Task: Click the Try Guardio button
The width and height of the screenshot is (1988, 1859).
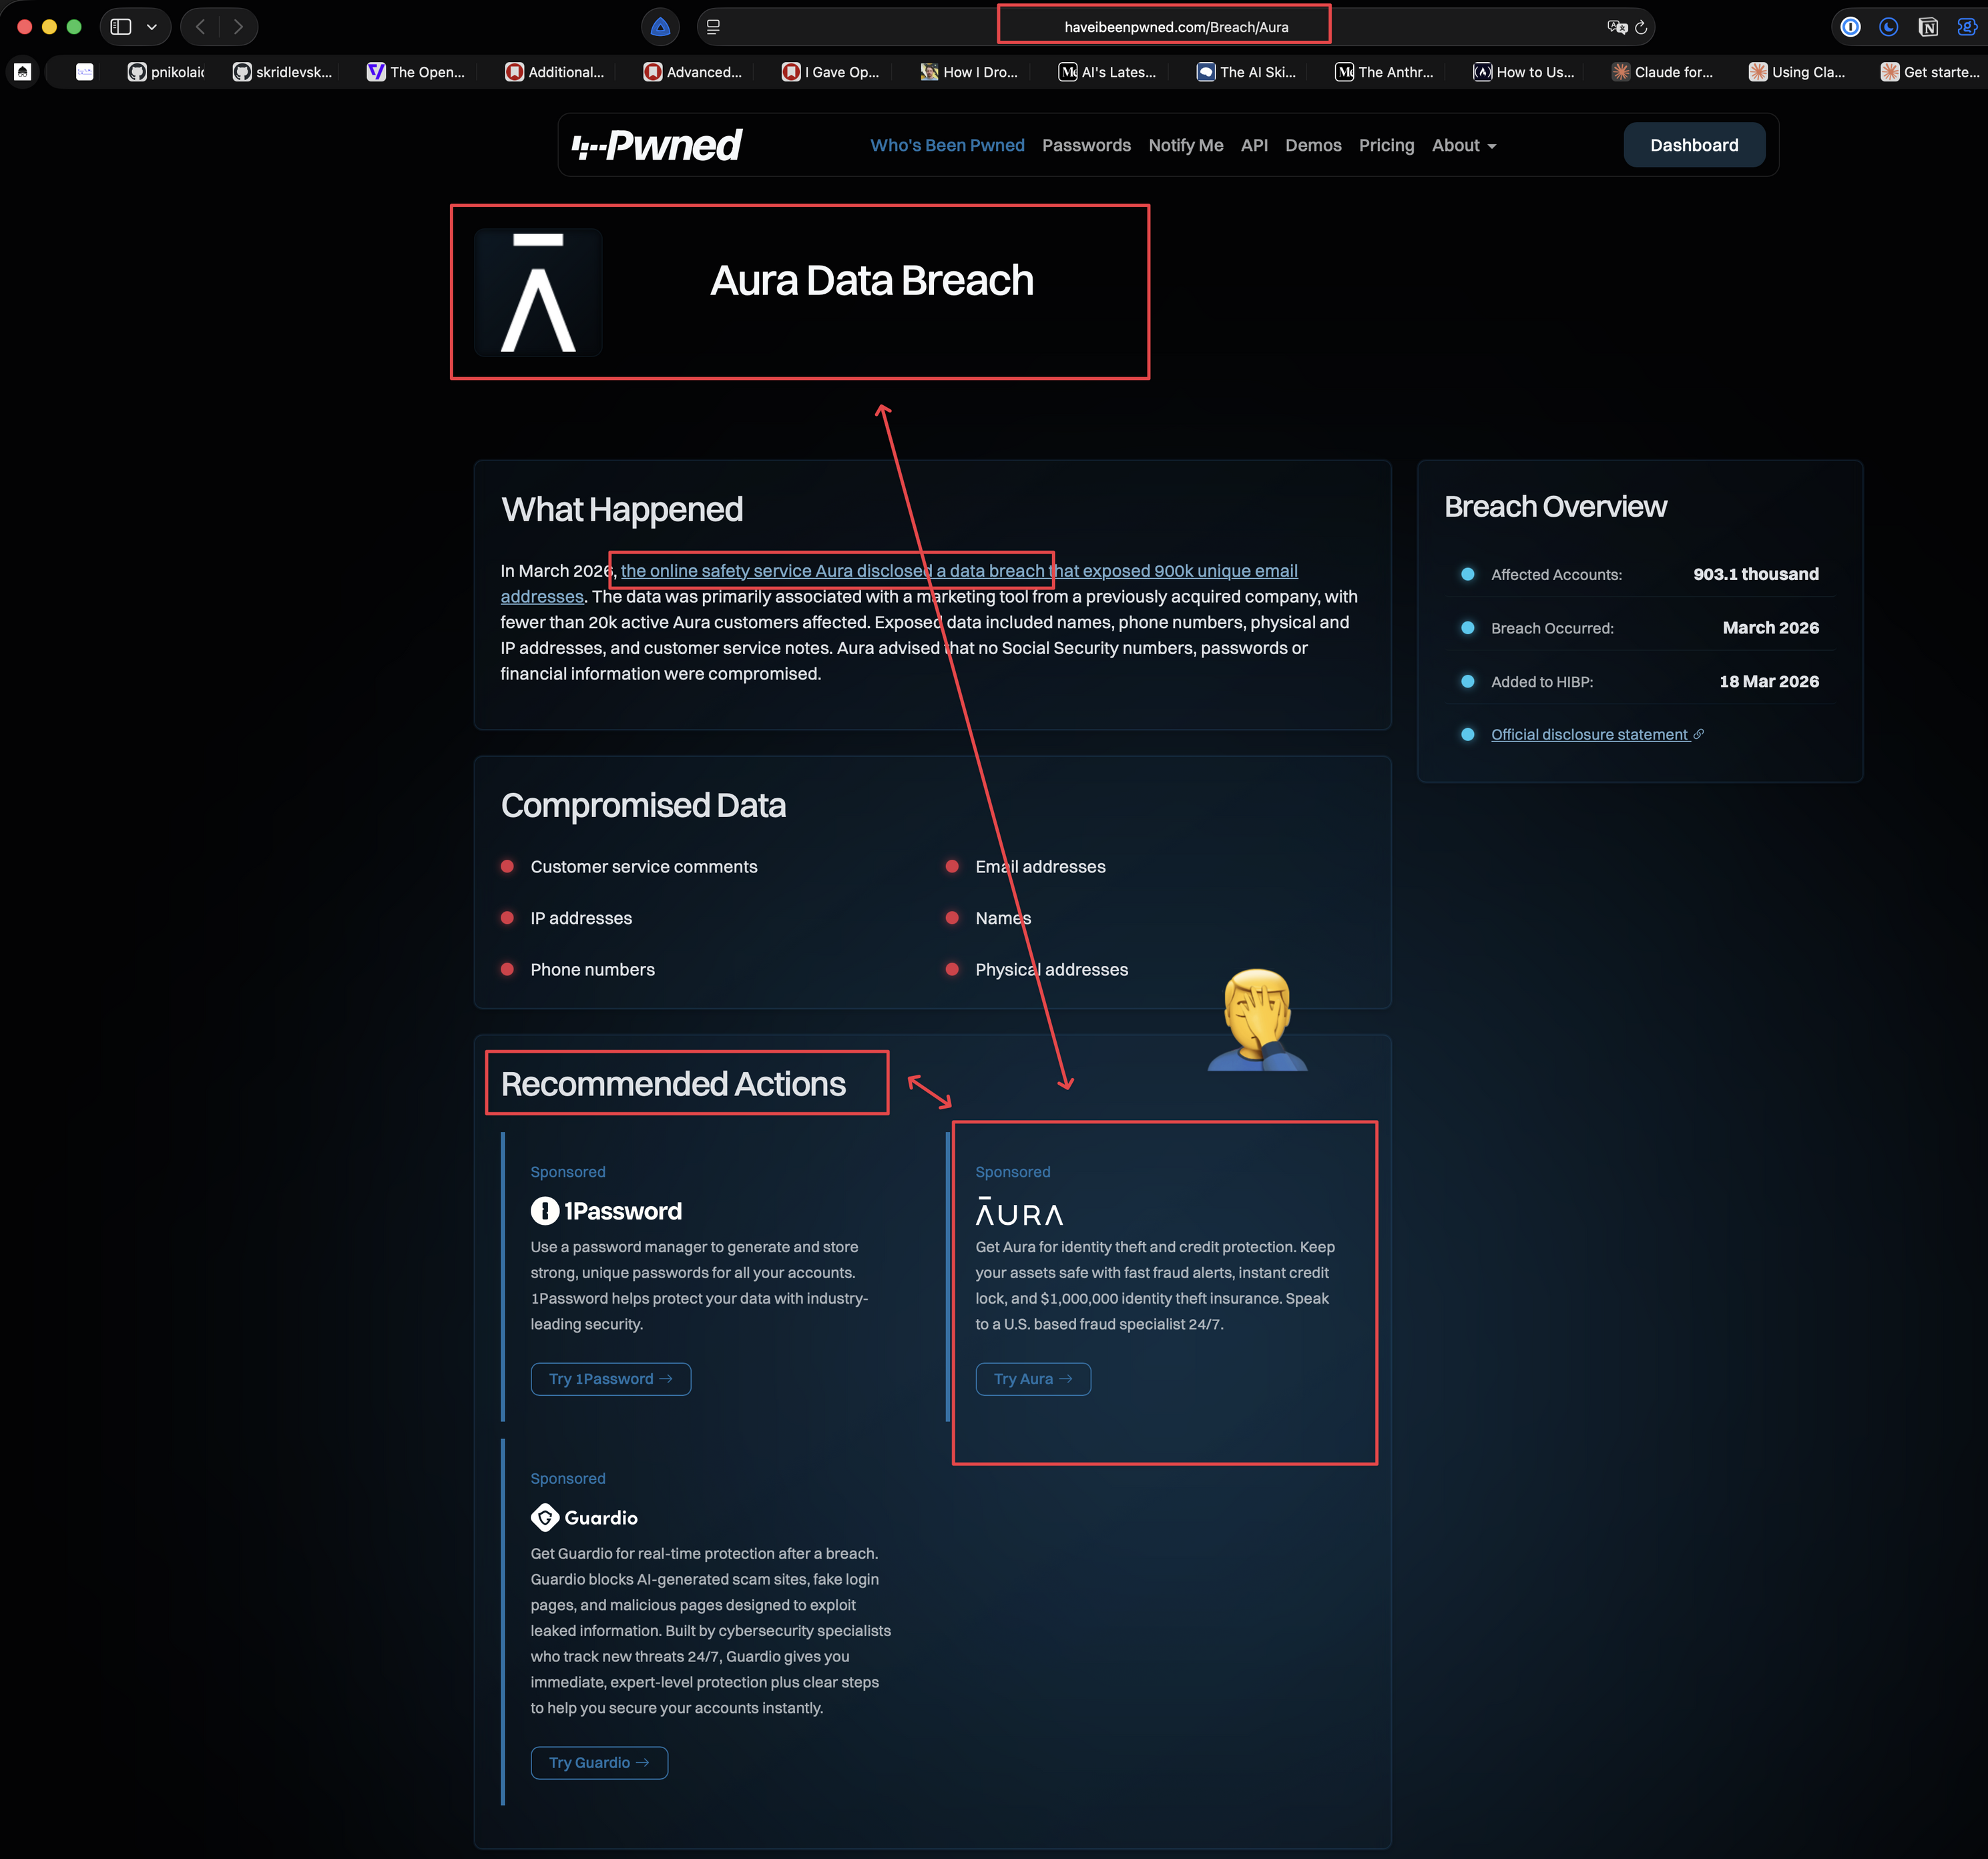Action: (599, 1762)
